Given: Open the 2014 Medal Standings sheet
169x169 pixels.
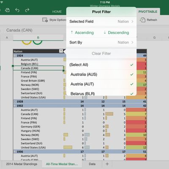Looking at the screenshot, I should [x=22, y=164].
